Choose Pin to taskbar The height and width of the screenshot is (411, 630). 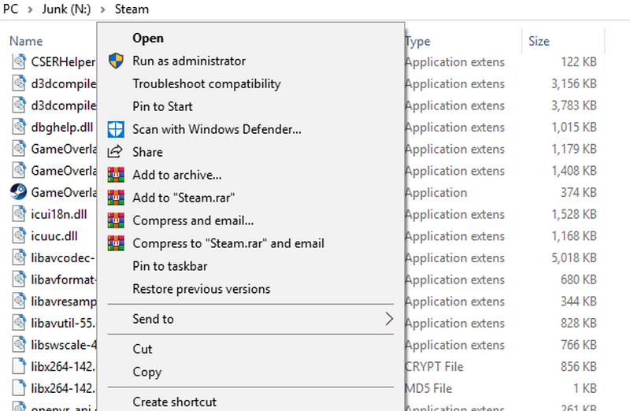(250, 266)
